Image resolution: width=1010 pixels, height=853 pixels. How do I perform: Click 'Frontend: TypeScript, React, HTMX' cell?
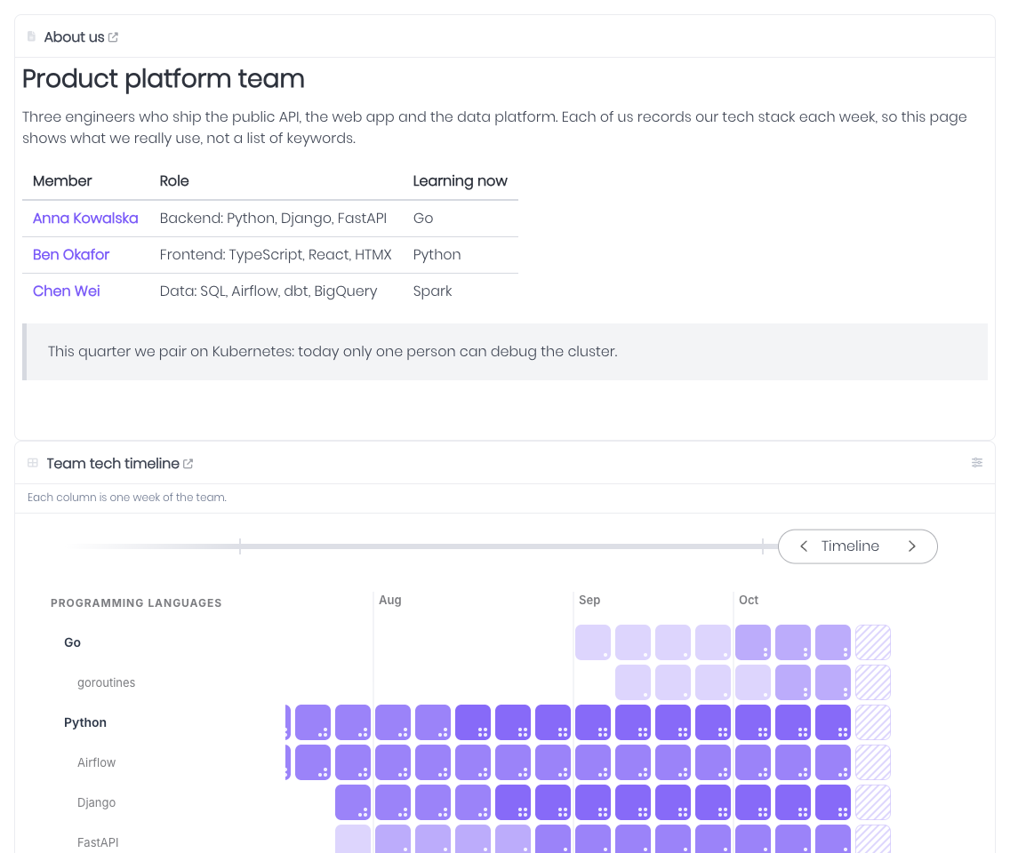click(x=276, y=254)
